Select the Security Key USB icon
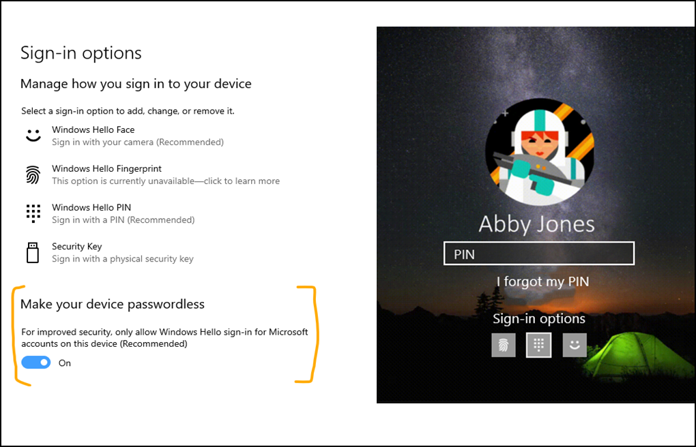 [x=33, y=252]
